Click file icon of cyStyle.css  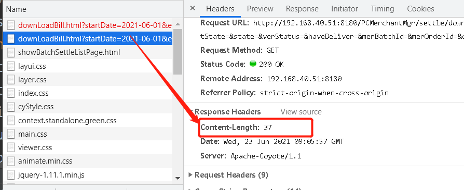11,107
